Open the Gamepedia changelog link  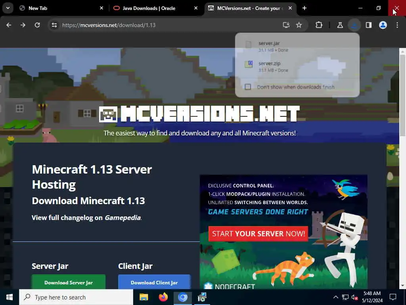pos(123,217)
